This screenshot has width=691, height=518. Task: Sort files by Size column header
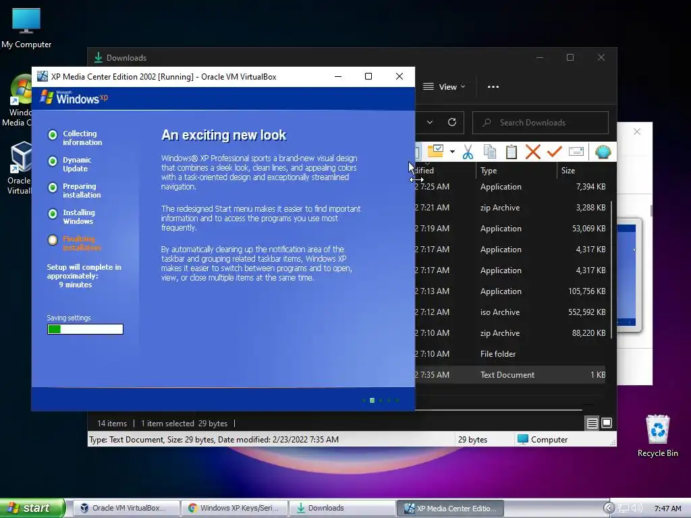point(584,171)
